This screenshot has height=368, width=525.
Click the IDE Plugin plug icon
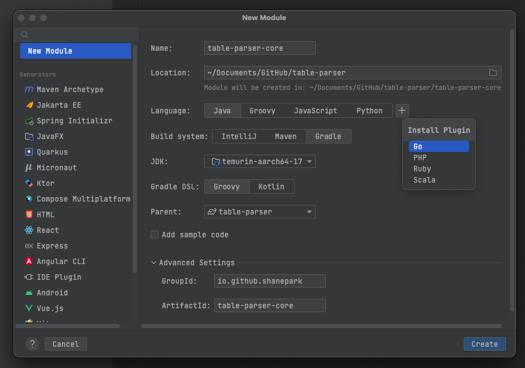pos(29,277)
